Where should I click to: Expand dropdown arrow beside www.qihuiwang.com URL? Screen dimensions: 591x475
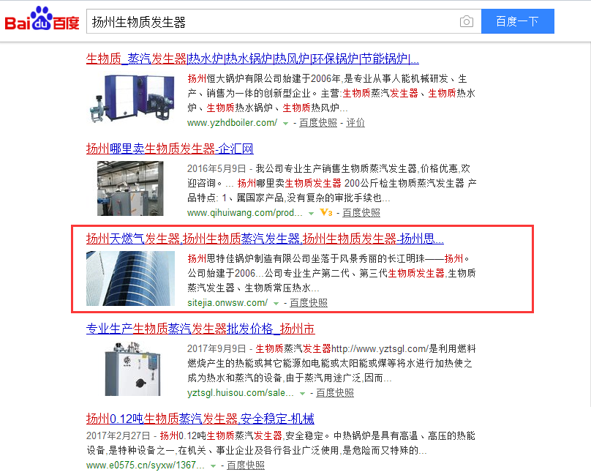click(311, 214)
